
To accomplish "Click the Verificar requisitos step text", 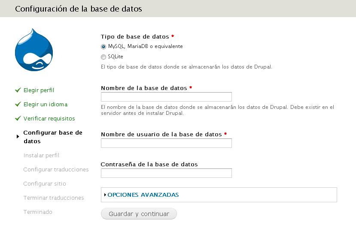I will pos(49,119).
